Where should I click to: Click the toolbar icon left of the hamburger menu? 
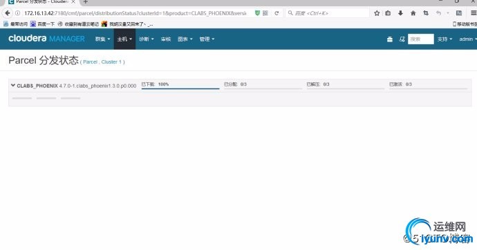pyautogui.click(x=459, y=13)
